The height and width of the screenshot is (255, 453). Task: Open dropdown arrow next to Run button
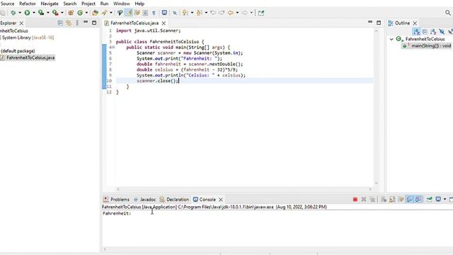(33, 13)
